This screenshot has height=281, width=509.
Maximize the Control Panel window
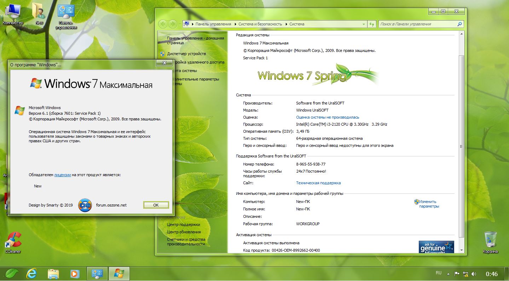coord(443,11)
